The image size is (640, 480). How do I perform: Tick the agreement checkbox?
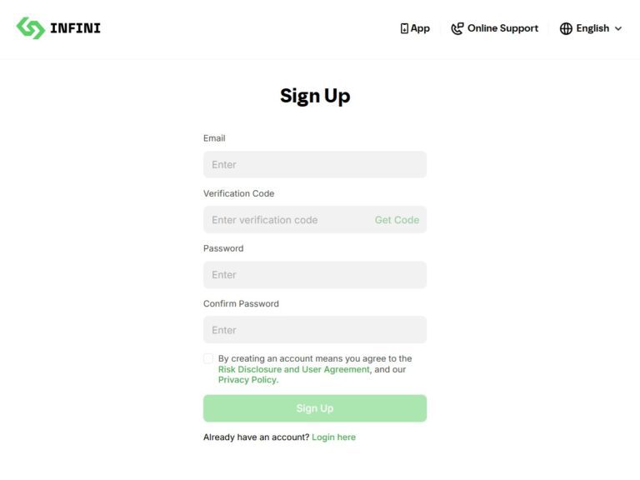208,358
